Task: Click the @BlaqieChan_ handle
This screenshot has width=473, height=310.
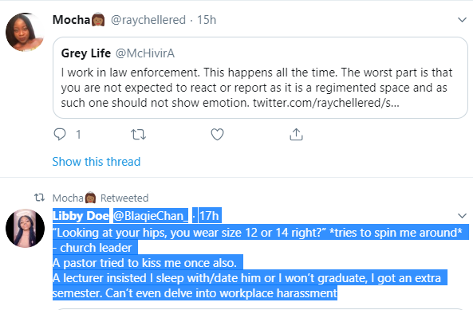Action: click(151, 216)
